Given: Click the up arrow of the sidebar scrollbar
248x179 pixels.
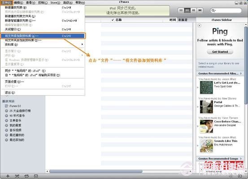Looking at the screenshot, I should coord(246,24).
